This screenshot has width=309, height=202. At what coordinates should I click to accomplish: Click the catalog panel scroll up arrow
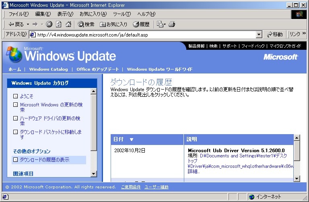coord(94,92)
